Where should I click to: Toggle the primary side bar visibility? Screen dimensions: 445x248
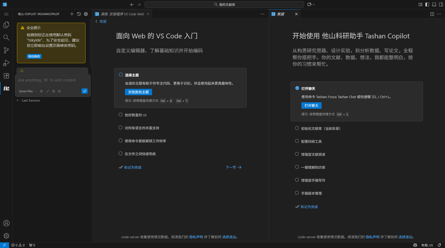[x=427, y=4]
